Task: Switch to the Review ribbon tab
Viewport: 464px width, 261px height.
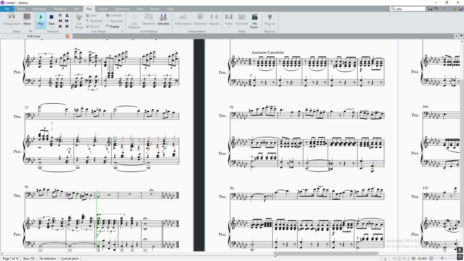Action: click(x=155, y=9)
